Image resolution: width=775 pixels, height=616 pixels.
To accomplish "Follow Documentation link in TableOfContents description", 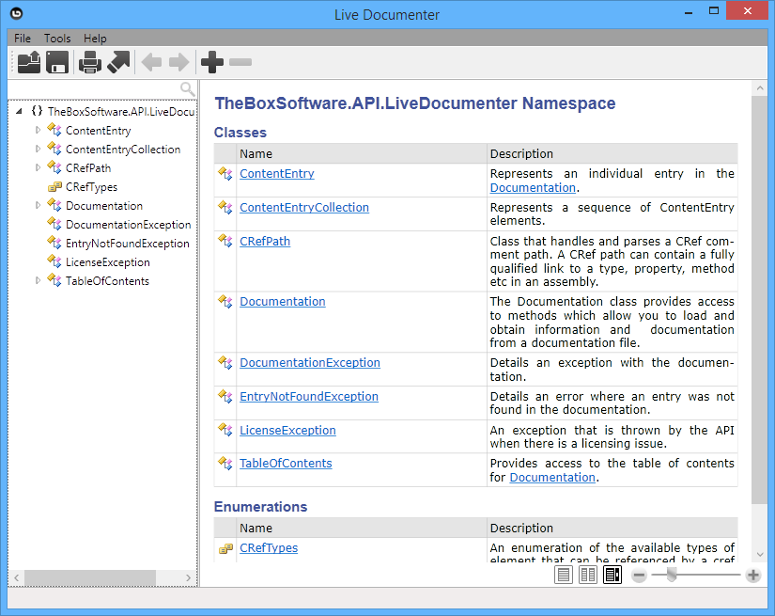I will (x=552, y=478).
